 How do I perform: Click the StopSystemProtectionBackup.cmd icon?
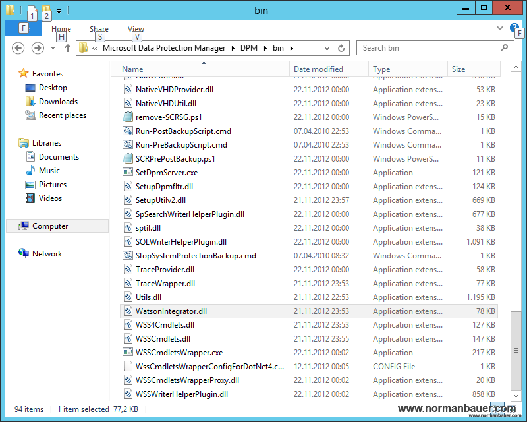pos(128,255)
